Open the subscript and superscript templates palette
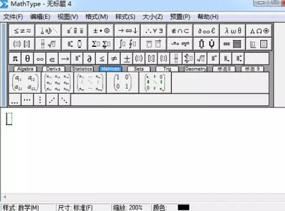285x211 pixels. [74, 44]
